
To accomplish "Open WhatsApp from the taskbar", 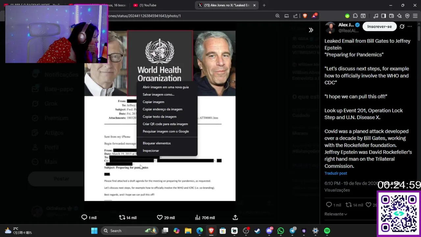I will [281, 231].
